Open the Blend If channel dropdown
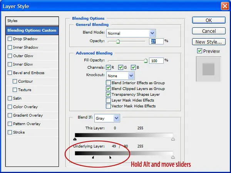 point(107,118)
